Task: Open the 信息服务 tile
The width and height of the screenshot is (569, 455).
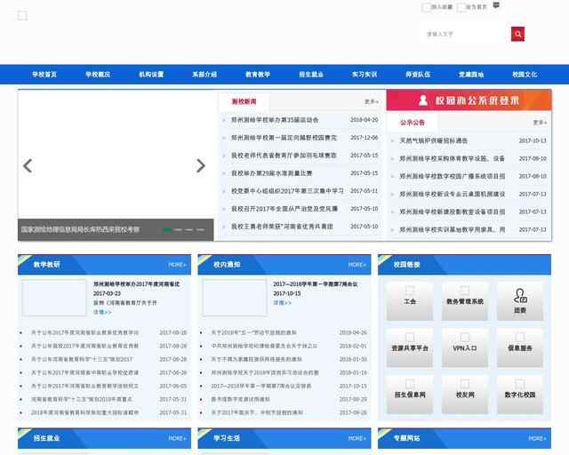Action: [520, 348]
